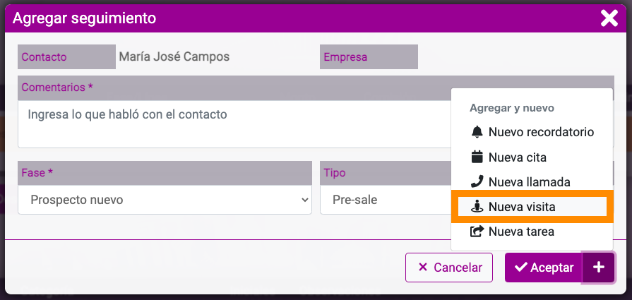
Task: Click the small x icon on Cancelar
Action: pos(422,268)
